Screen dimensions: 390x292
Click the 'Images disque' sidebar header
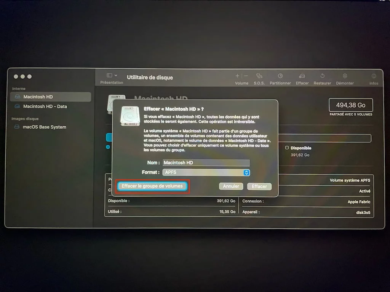(25, 119)
